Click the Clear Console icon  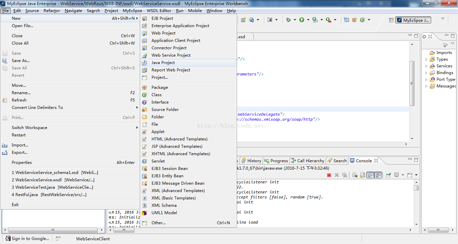(x=354, y=175)
